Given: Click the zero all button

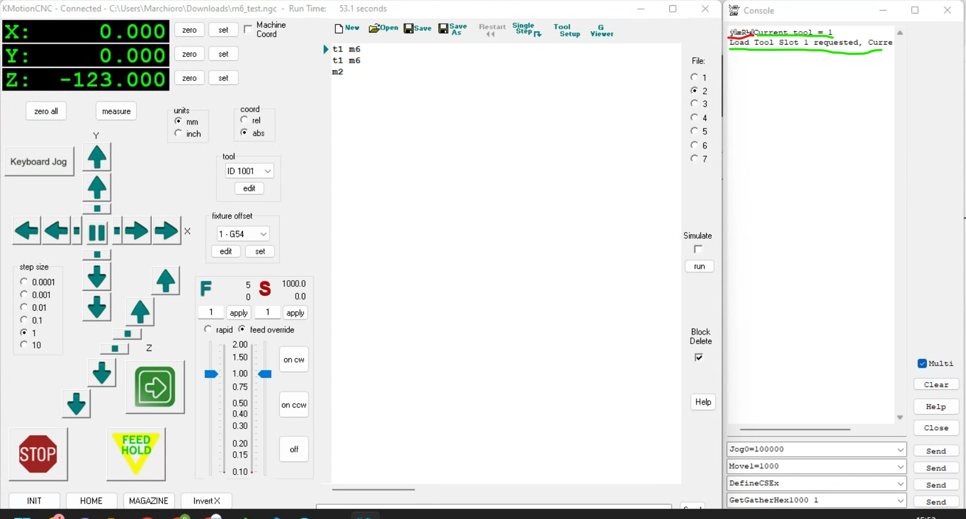Looking at the screenshot, I should [46, 111].
